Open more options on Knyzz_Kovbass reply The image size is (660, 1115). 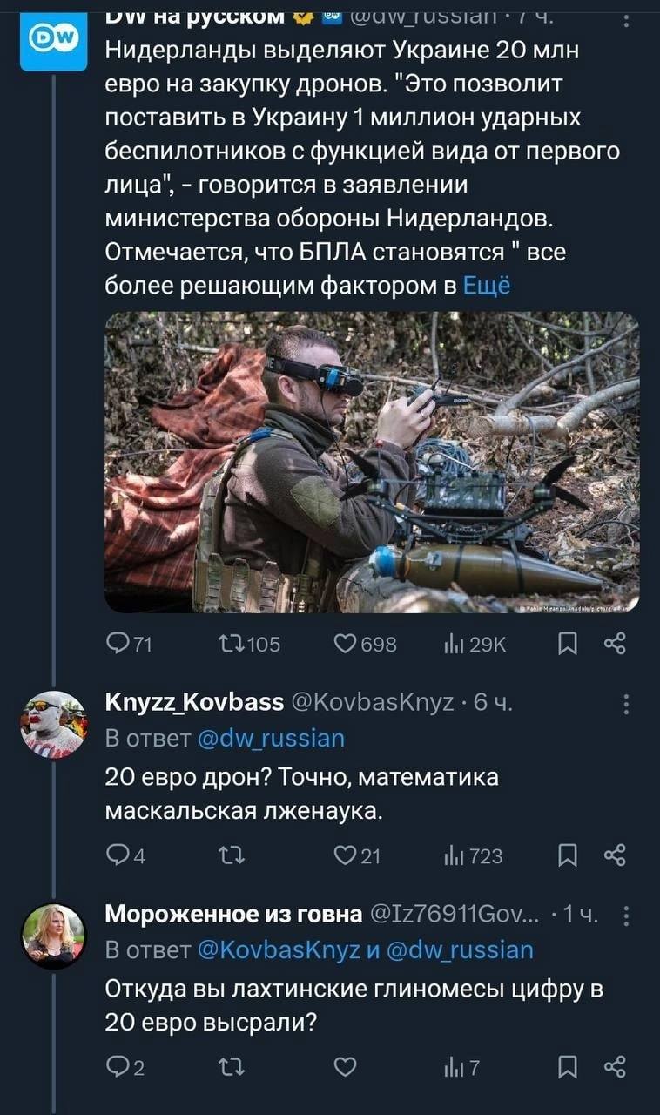tap(626, 704)
